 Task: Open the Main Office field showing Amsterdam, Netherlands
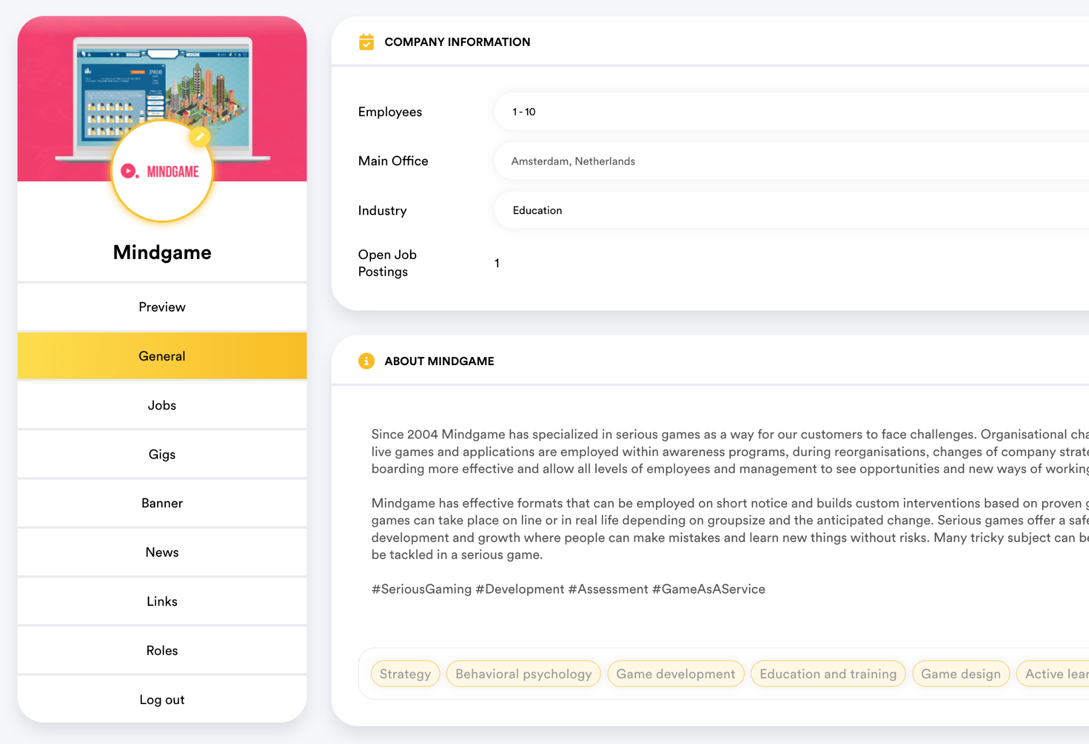click(712, 161)
